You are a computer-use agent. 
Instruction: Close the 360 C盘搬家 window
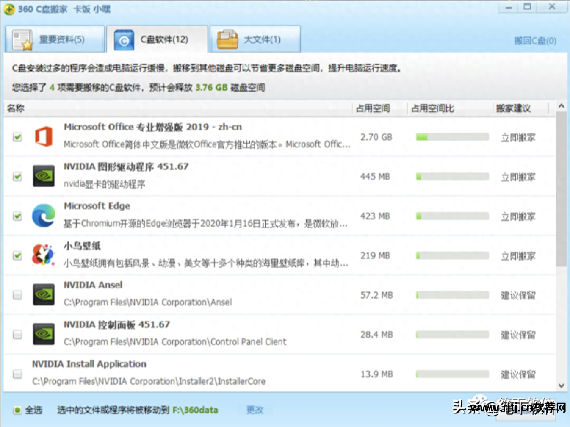click(x=552, y=7)
